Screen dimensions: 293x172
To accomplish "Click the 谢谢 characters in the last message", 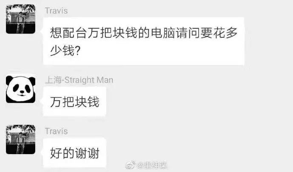I will click(x=87, y=153).
